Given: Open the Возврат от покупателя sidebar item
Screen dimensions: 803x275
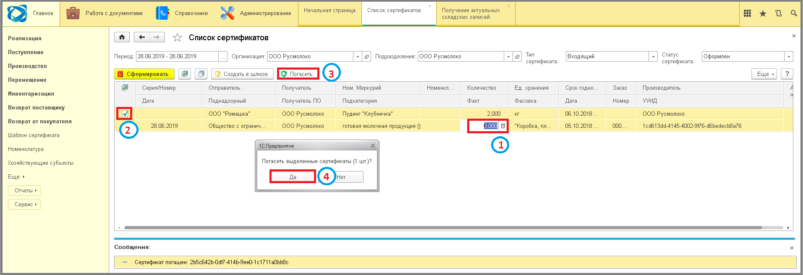Looking at the screenshot, I should pos(40,122).
